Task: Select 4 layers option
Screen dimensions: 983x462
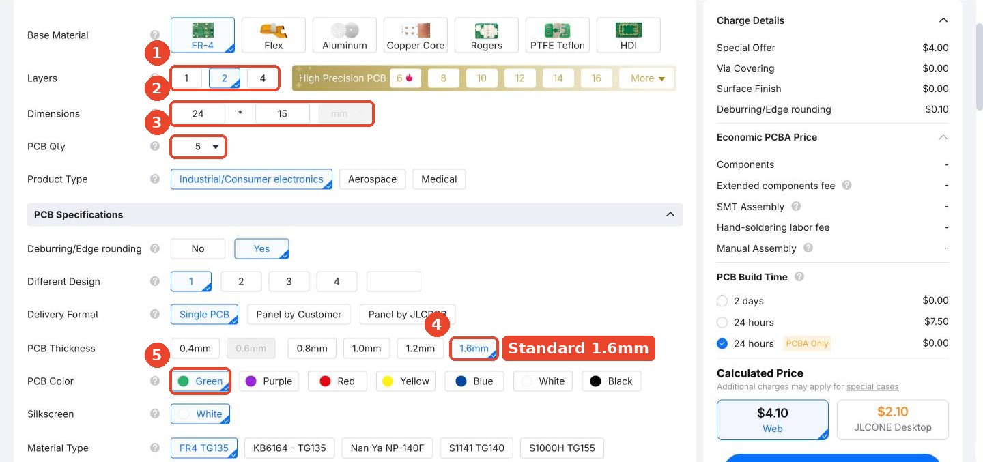Action: tap(262, 78)
